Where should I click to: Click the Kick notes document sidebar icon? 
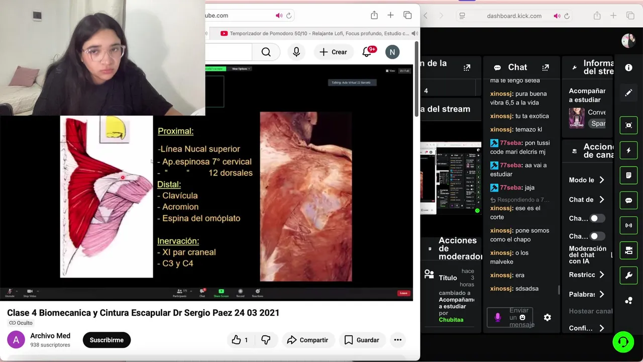[x=628, y=175]
